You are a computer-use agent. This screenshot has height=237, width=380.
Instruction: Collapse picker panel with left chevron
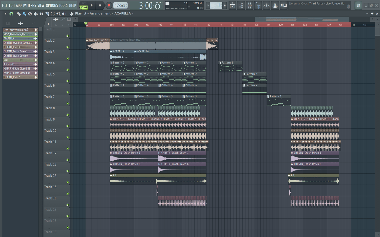pyautogui.click(x=75, y=19)
